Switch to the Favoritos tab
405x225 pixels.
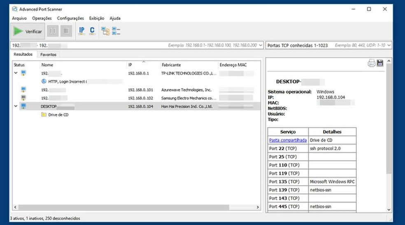coord(48,55)
